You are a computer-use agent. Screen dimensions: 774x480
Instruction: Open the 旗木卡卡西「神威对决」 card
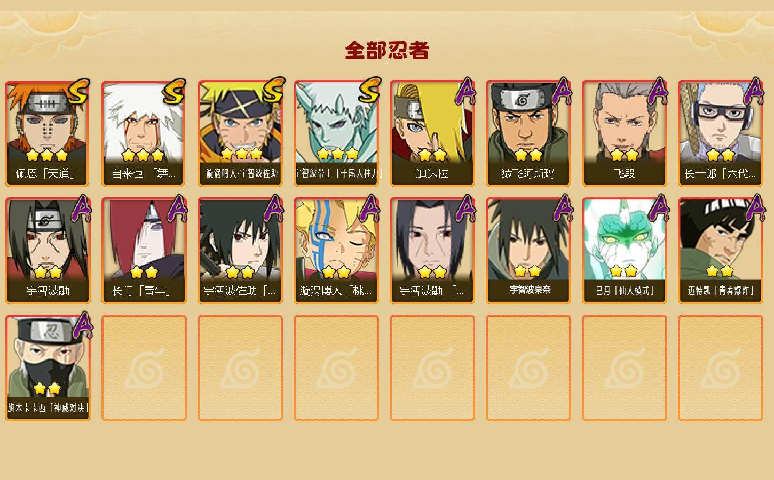point(48,368)
